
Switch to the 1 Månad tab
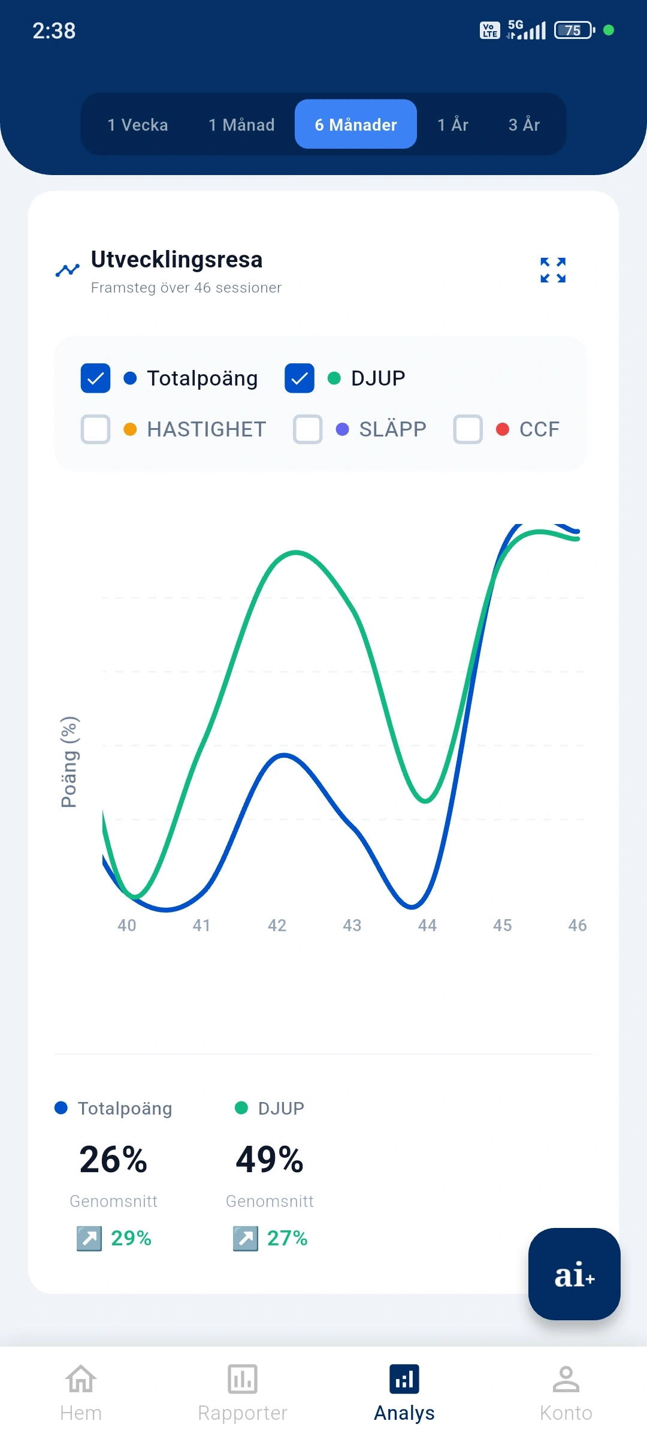241,125
